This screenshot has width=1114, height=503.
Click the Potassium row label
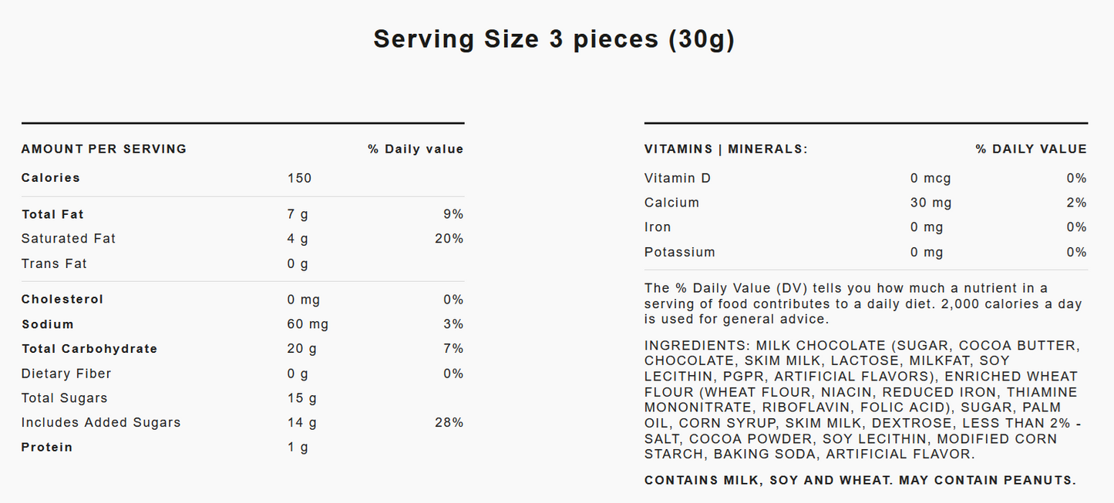click(680, 253)
